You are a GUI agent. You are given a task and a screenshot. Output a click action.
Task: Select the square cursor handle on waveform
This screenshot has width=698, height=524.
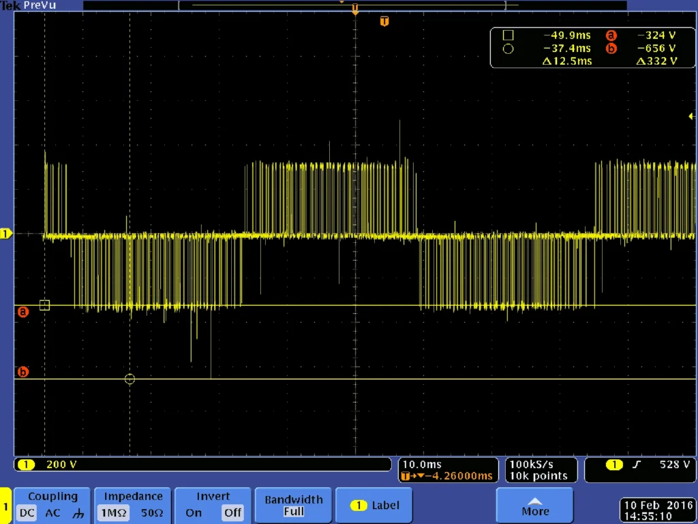click(x=45, y=305)
